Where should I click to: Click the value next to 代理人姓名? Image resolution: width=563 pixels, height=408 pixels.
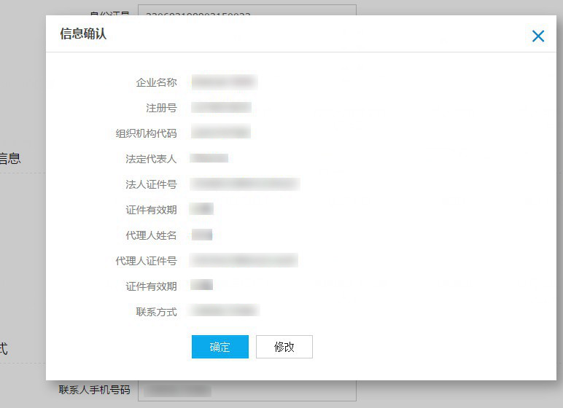(x=201, y=235)
